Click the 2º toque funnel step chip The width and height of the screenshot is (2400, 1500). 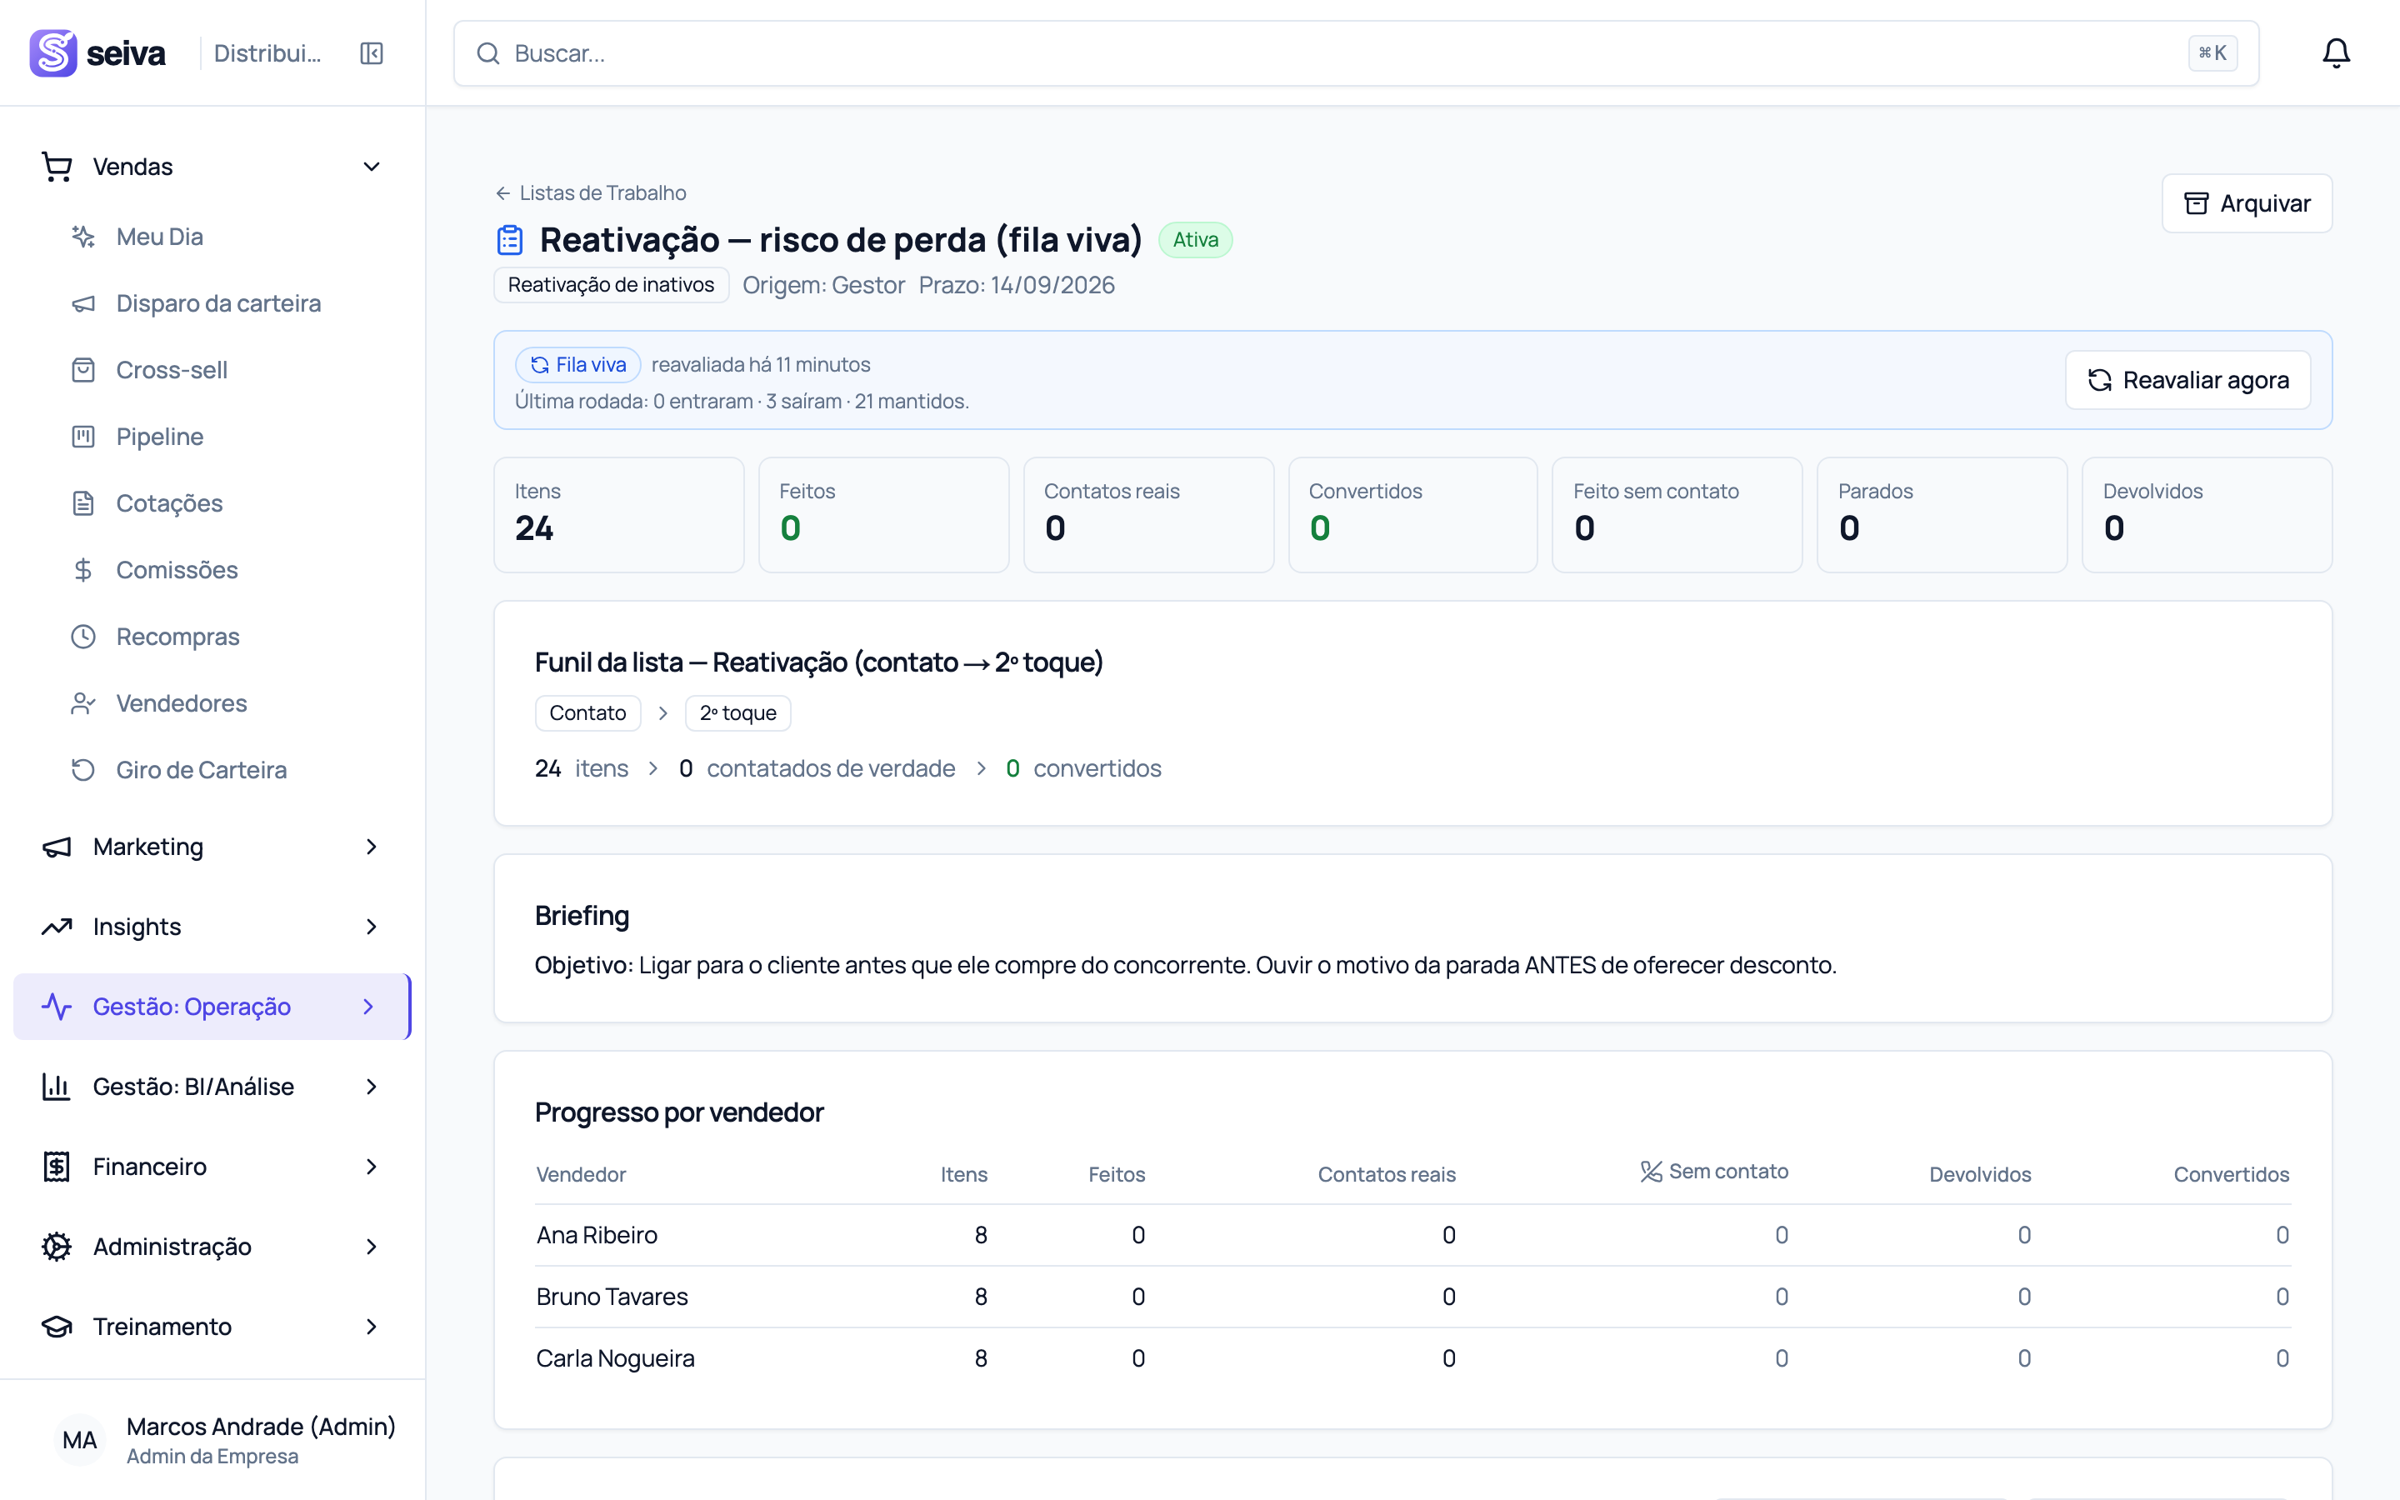pos(737,713)
